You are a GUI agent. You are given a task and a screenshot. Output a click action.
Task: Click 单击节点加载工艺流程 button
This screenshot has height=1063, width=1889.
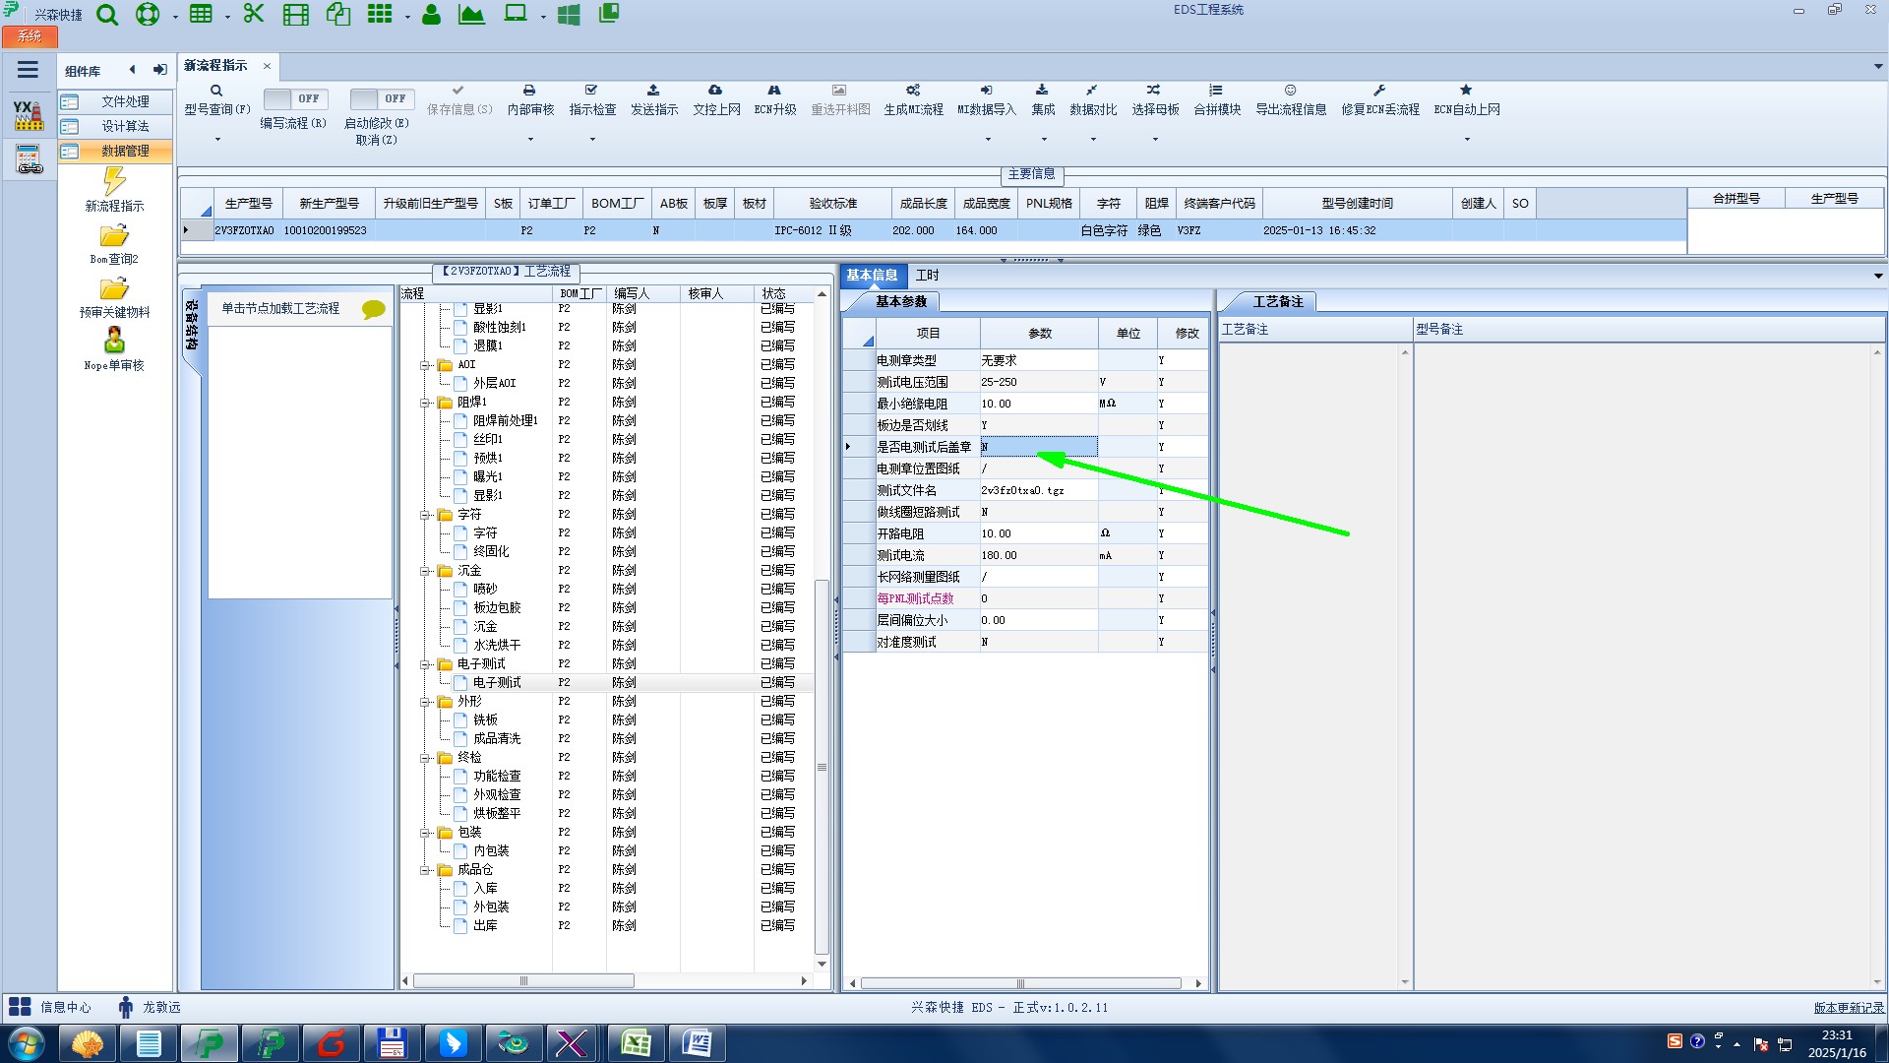[x=280, y=308]
